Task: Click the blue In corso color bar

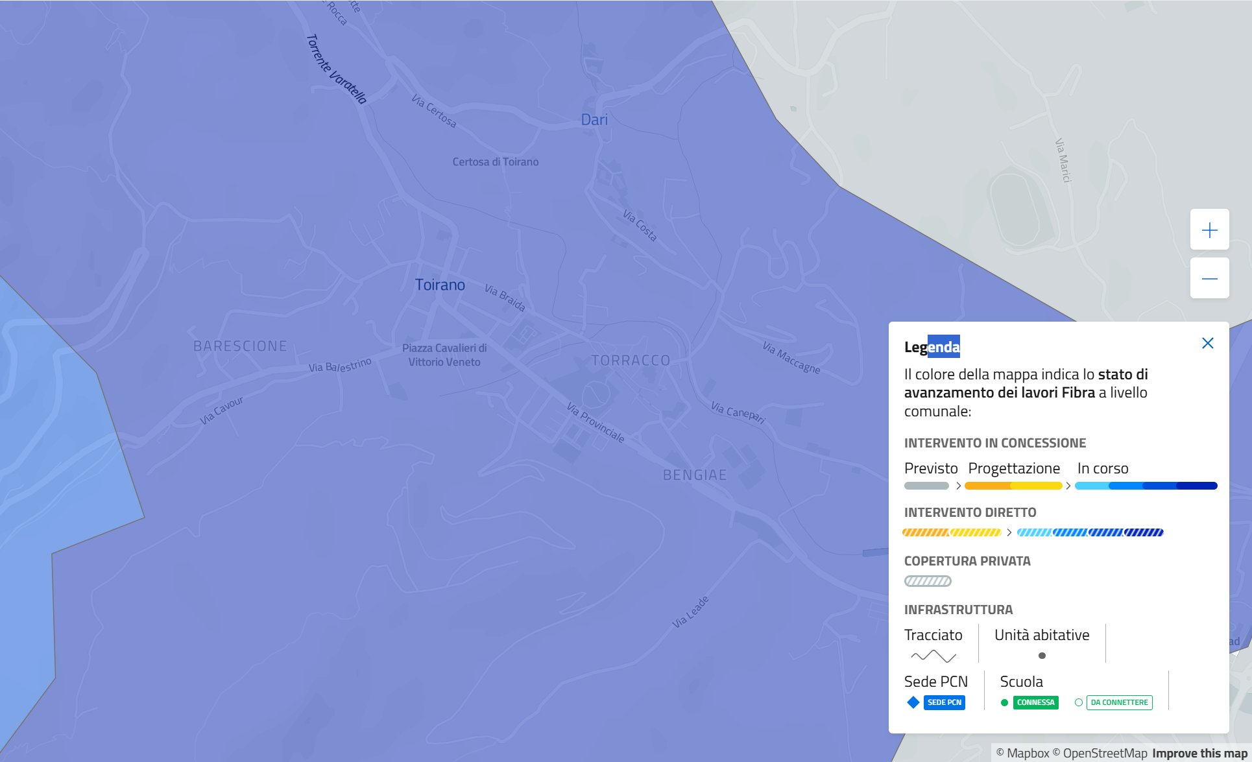Action: [x=1146, y=486]
